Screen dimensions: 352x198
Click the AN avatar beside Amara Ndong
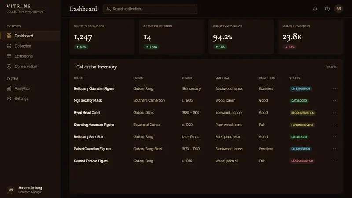[11, 190]
